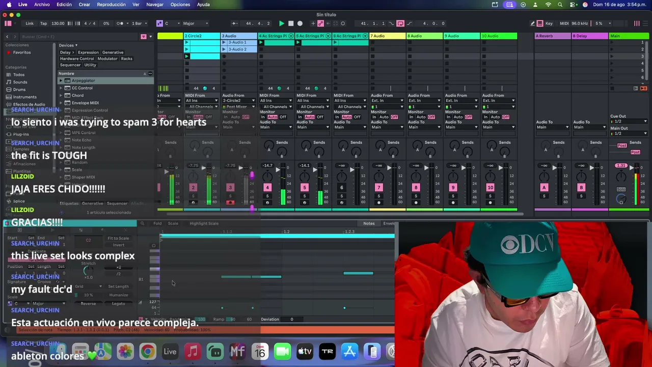The width and height of the screenshot is (652, 367).
Task: Toggle the computer MIDI keyboard icon
Action: pyautogui.click(x=541, y=23)
